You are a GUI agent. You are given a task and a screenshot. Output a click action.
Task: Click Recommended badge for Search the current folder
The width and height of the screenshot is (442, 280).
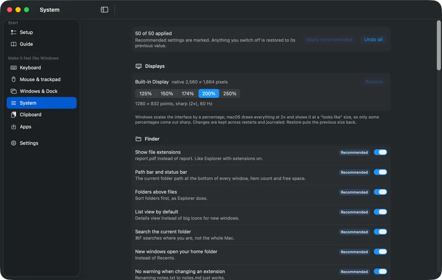(354, 232)
